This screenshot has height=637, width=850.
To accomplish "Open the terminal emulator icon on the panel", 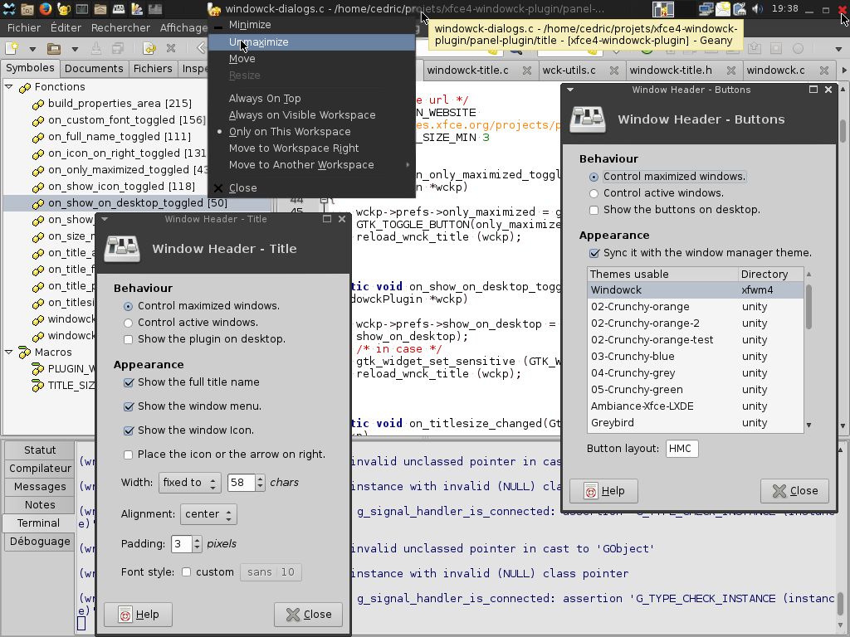I will pyautogui.click(x=81, y=8).
